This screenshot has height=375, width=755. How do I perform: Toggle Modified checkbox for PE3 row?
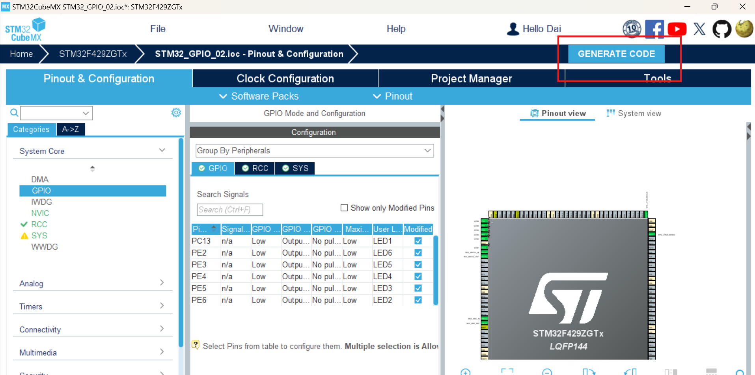(x=418, y=264)
